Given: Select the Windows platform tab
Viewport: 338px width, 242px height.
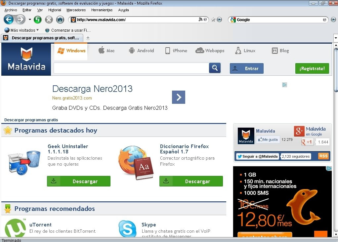Looking at the screenshot, I should tap(71, 51).
